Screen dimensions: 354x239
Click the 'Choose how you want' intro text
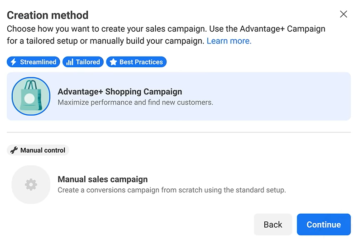pyautogui.click(x=166, y=29)
